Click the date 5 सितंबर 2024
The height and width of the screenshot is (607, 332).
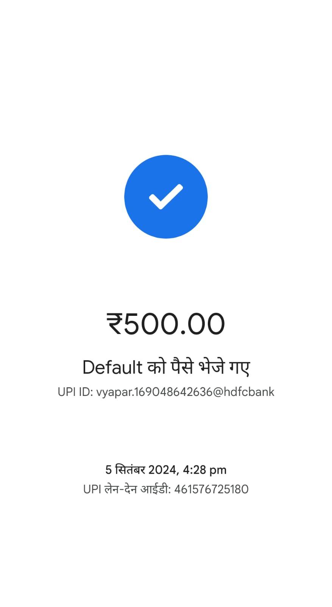click(140, 470)
